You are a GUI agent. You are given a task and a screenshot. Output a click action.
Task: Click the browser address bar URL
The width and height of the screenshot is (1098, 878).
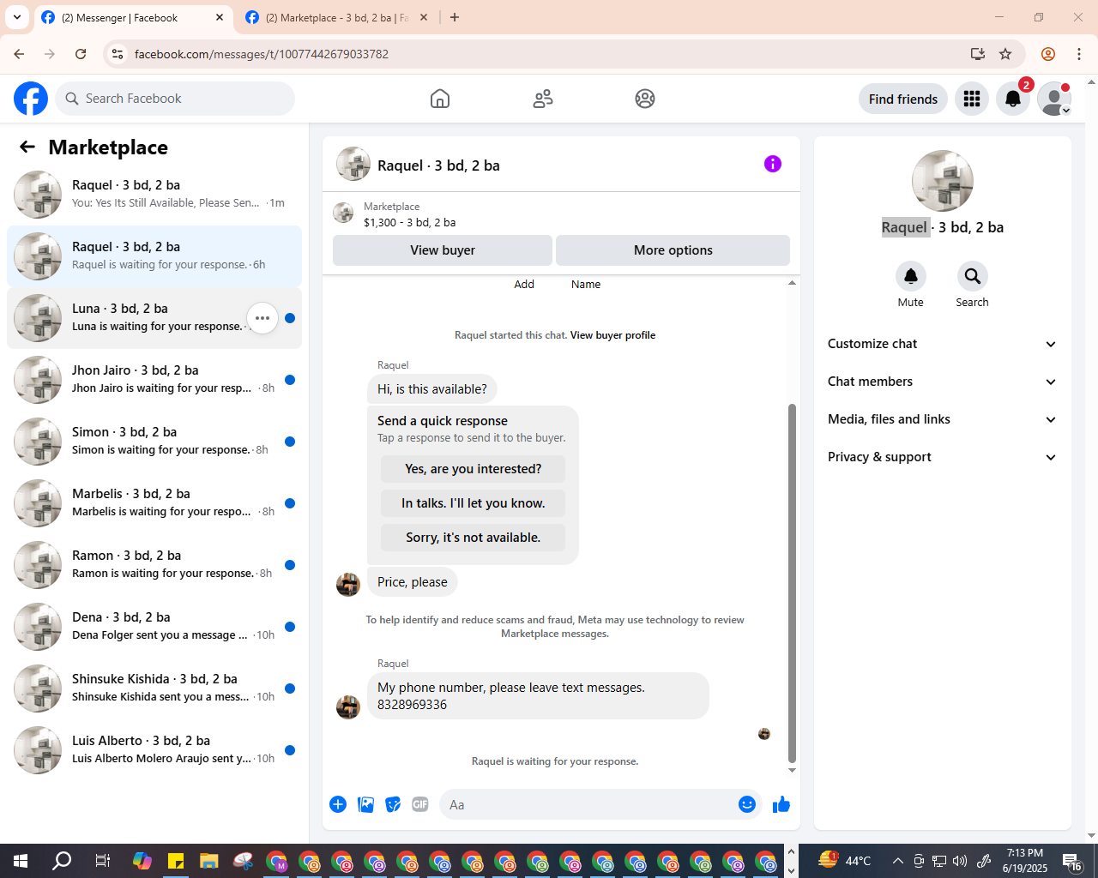[x=262, y=54]
